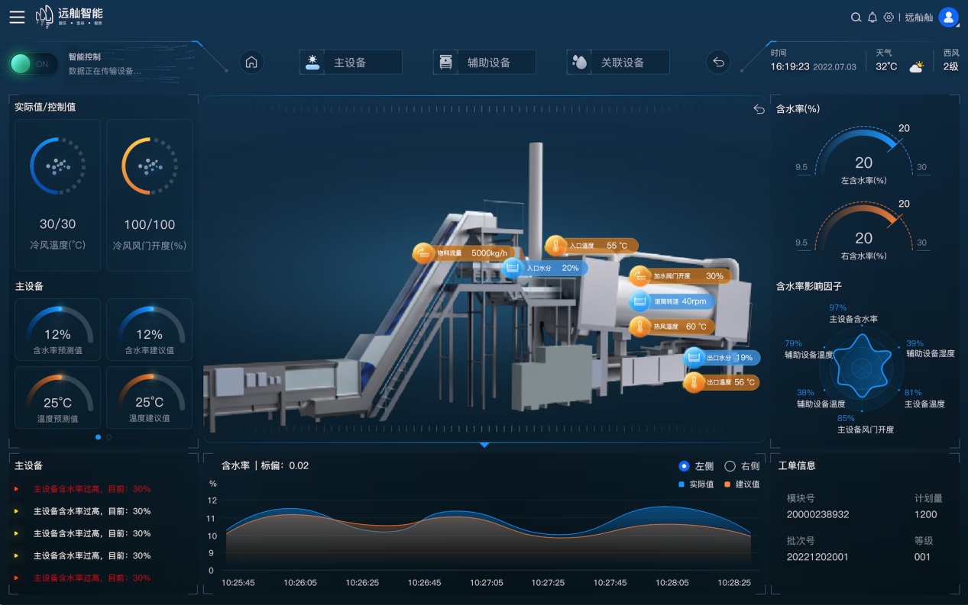Click the 物料流量 orange icon
This screenshot has width=968, height=605.
point(422,253)
